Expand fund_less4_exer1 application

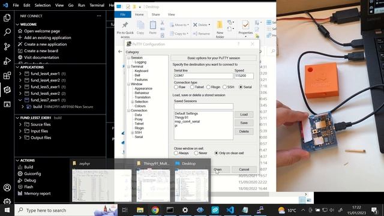click(20, 73)
